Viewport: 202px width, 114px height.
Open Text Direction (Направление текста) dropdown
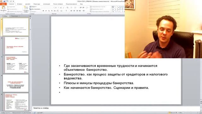click(98, 7)
